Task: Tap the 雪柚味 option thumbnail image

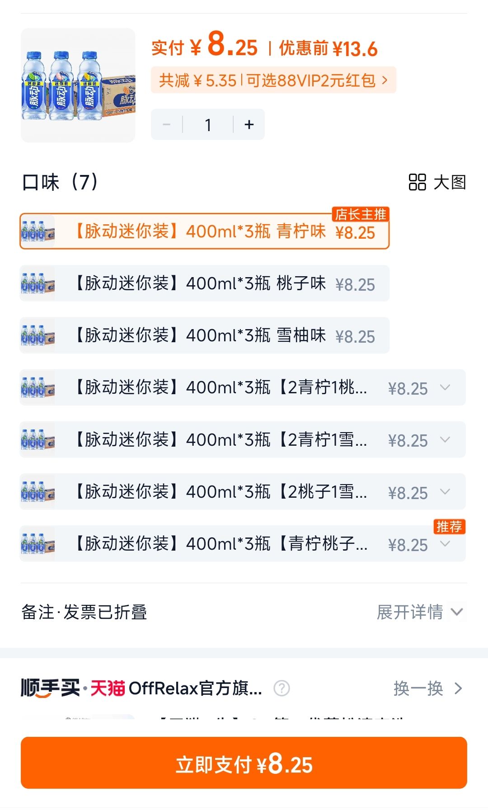Action: tap(38, 335)
